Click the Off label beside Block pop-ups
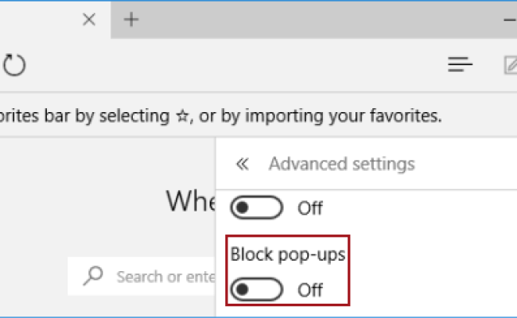The height and width of the screenshot is (318, 517). 310,290
